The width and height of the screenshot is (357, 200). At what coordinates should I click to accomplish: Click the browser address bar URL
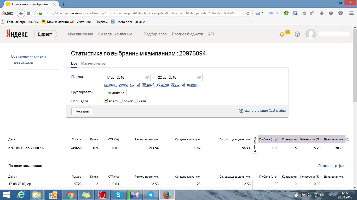pyautogui.click(x=141, y=13)
